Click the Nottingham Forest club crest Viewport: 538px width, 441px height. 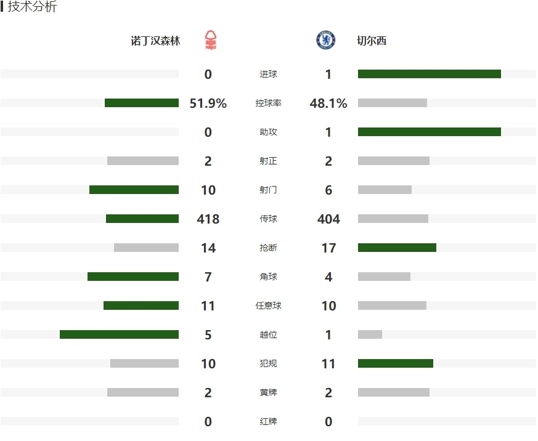tap(211, 40)
